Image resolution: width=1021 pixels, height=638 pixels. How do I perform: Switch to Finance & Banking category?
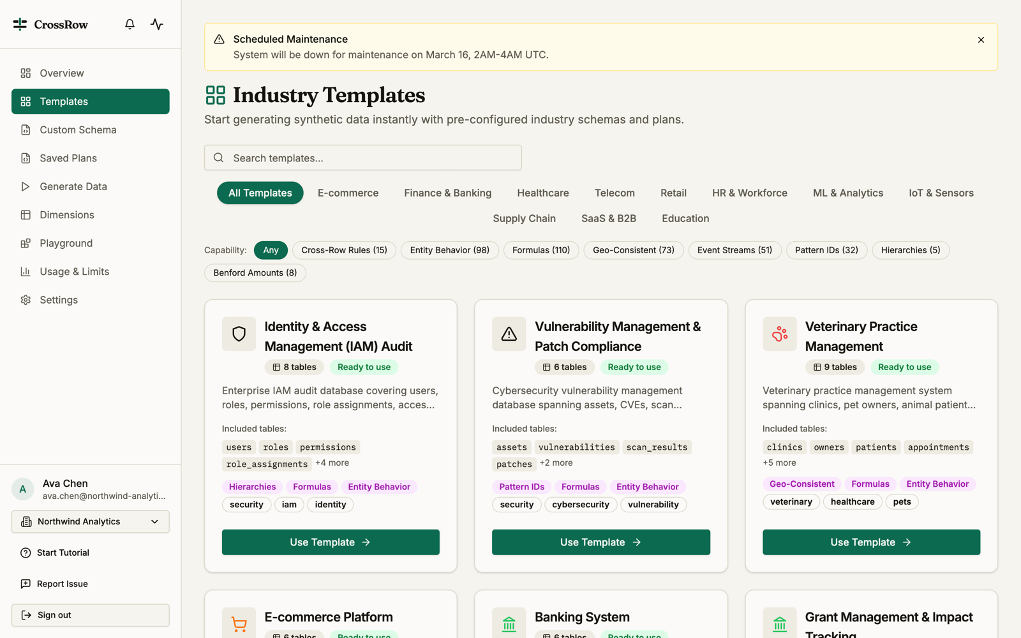pyautogui.click(x=448, y=193)
